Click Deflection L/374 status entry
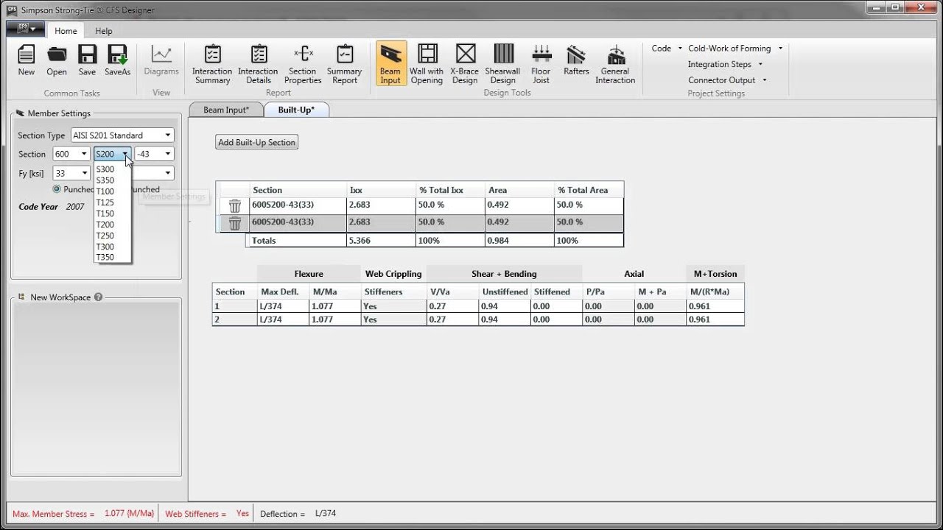 click(x=298, y=514)
